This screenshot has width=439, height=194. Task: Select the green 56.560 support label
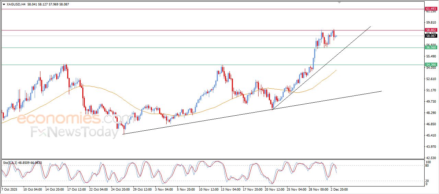(430, 48)
